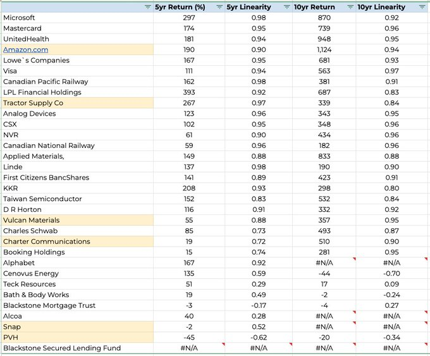This screenshot has height=356, width=430.
Task: Select the Blackstone Secured Lending Fund cell
Action: point(77,348)
